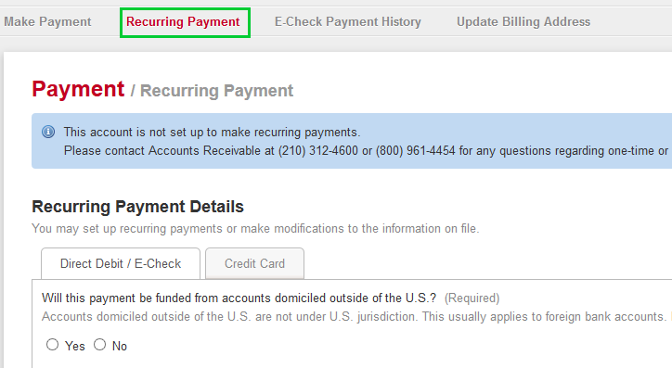The width and height of the screenshot is (672, 368).
Task: Select the Yes radio button
Action: (x=52, y=345)
